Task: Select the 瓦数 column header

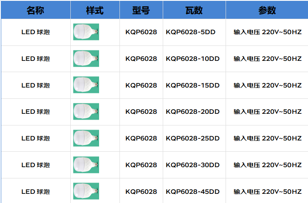Action: (194, 10)
